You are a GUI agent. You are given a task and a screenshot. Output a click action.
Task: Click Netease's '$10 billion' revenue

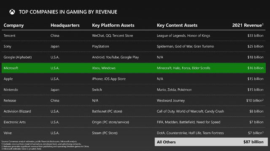tap(255, 101)
